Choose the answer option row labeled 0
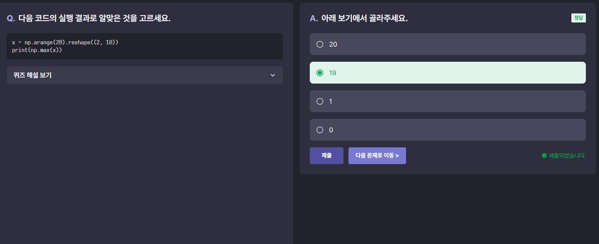This screenshot has height=244, width=599. click(448, 130)
